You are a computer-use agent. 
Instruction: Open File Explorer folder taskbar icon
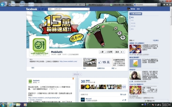pyautogui.click(x=18, y=105)
